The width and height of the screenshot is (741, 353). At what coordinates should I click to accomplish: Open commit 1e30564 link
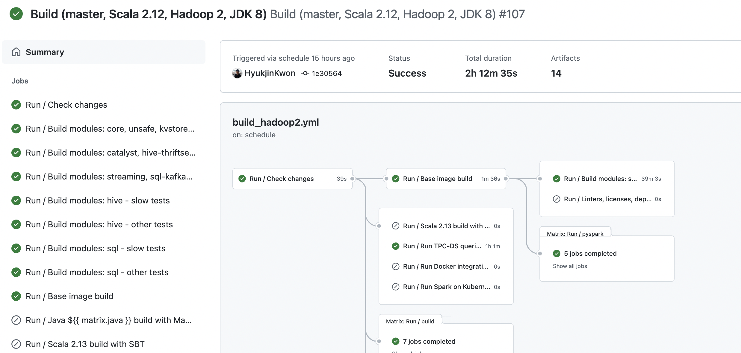pyautogui.click(x=326, y=74)
